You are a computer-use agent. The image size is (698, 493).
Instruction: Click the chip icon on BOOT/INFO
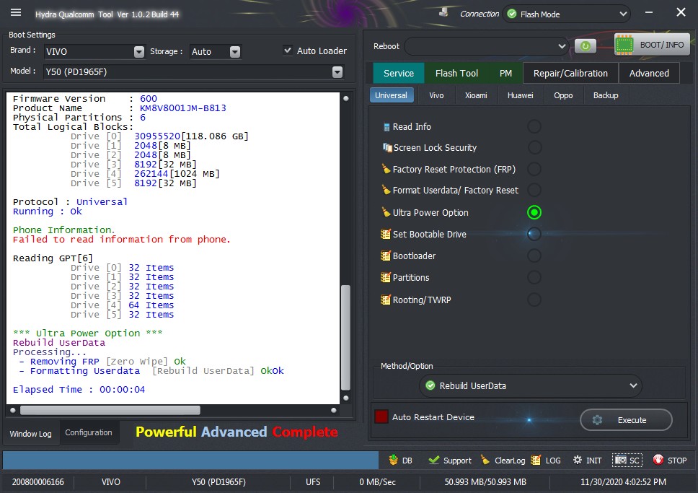(624, 45)
